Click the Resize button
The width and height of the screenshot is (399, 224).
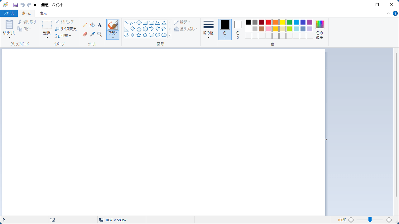pyautogui.click(x=66, y=29)
